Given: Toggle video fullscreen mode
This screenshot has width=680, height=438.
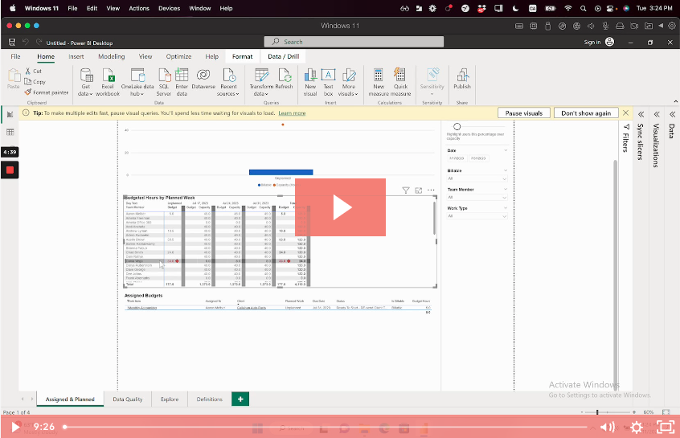Looking at the screenshot, I should click(x=666, y=428).
